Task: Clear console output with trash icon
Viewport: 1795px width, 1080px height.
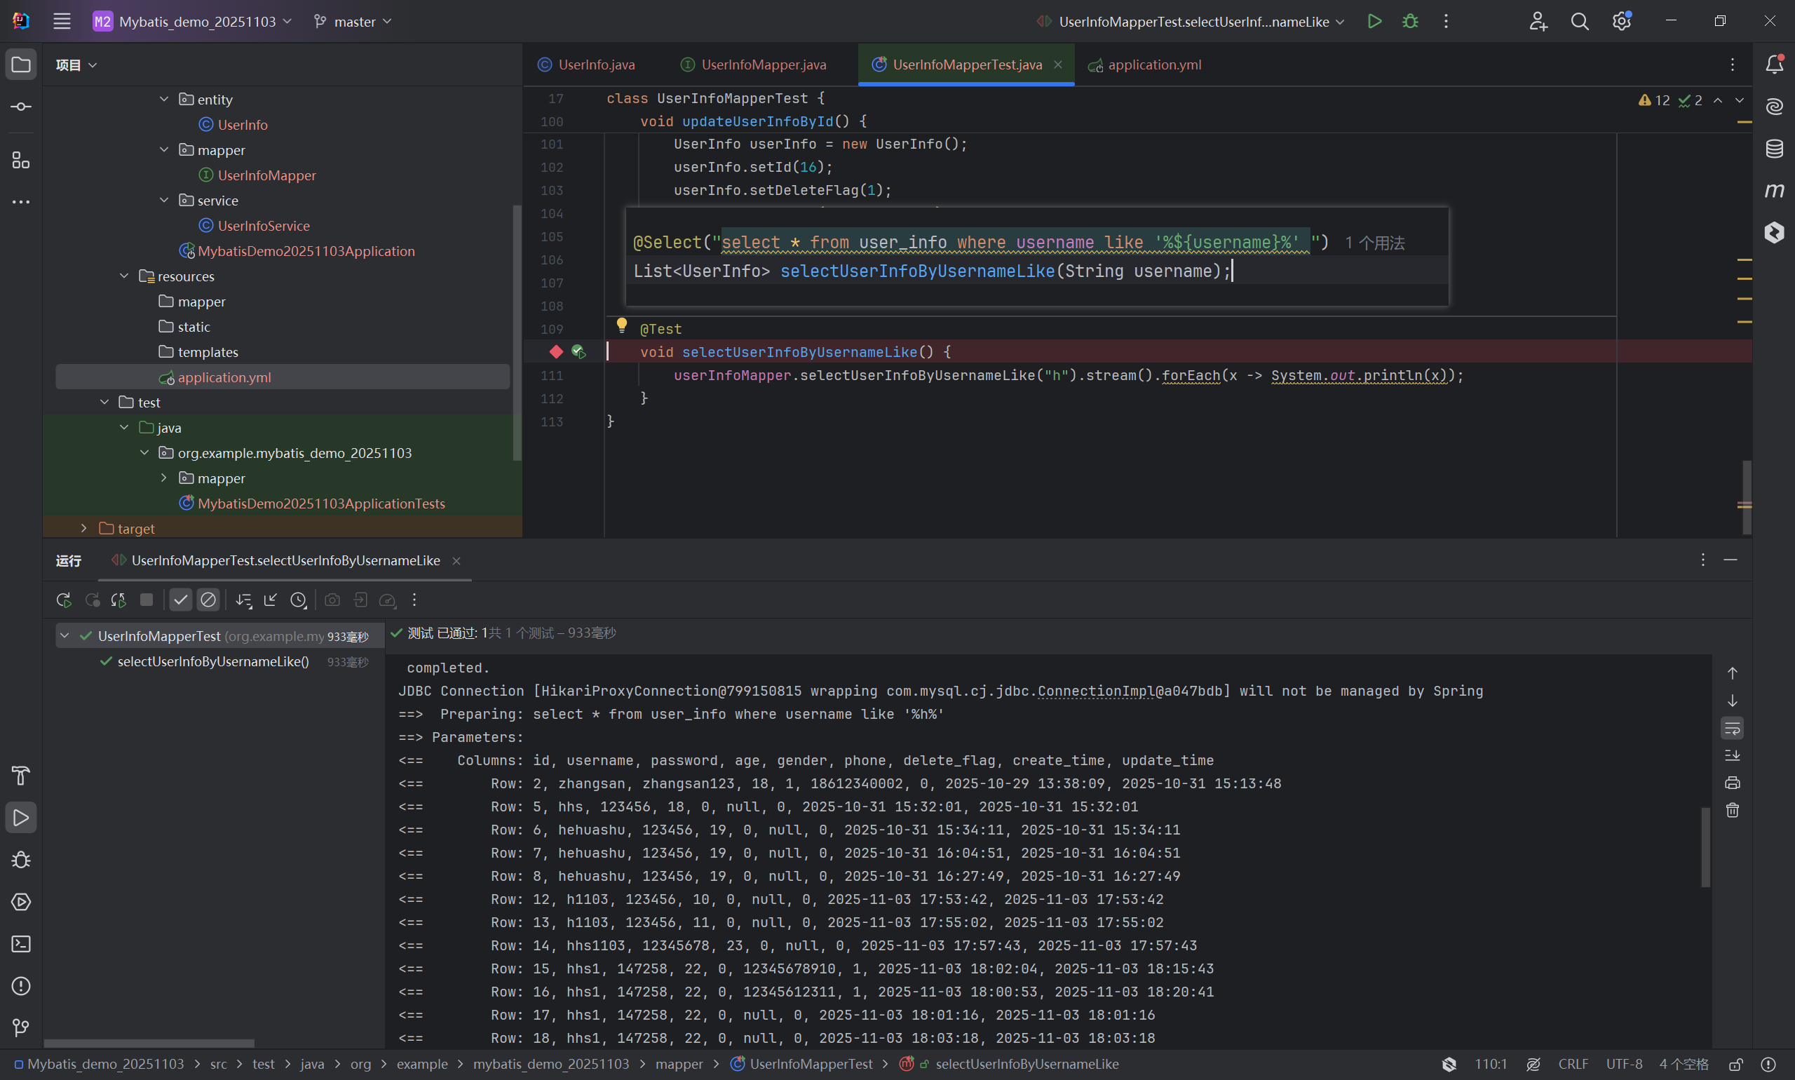Action: [1733, 810]
